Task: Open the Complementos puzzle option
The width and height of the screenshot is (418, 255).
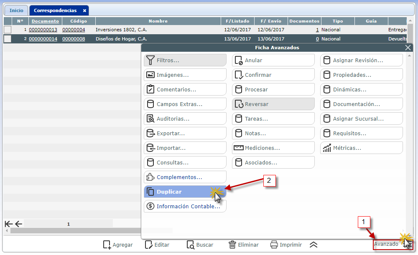Action: [x=185, y=177]
